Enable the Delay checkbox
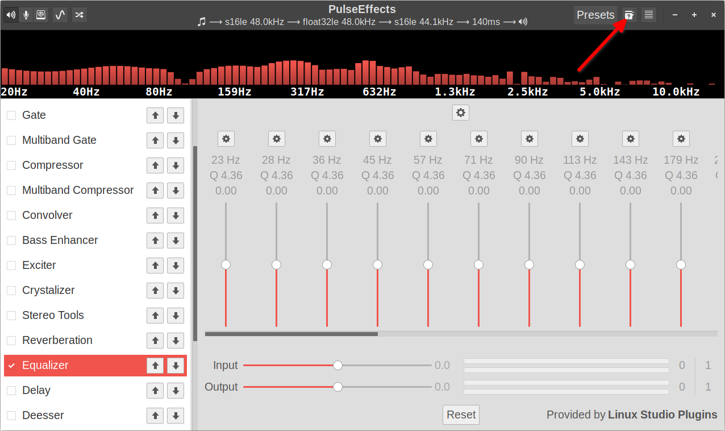Screen dimensions: 725x431 click(11, 391)
